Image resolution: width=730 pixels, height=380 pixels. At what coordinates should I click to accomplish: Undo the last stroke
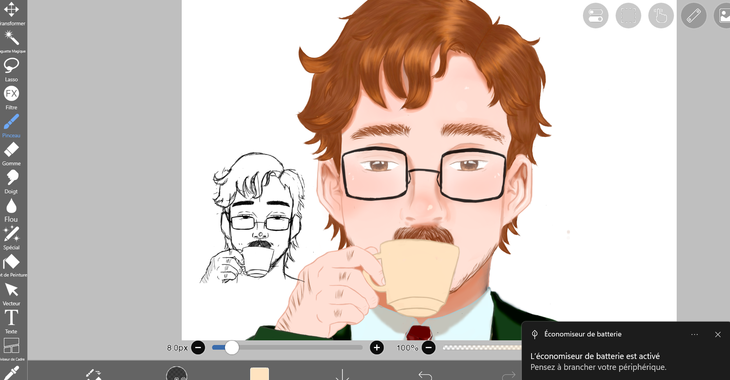[x=425, y=375]
